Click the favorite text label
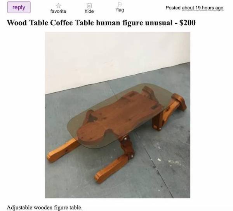The height and width of the screenshot is (211, 233). click(58, 11)
